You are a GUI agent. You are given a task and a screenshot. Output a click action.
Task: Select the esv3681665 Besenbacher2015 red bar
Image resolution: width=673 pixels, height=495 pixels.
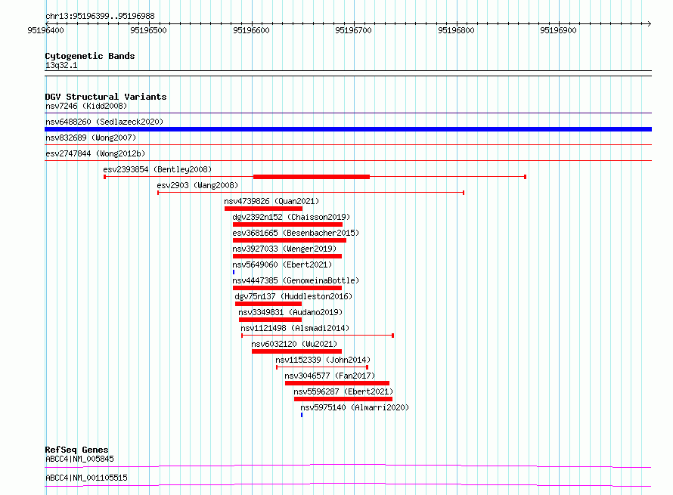(290, 240)
